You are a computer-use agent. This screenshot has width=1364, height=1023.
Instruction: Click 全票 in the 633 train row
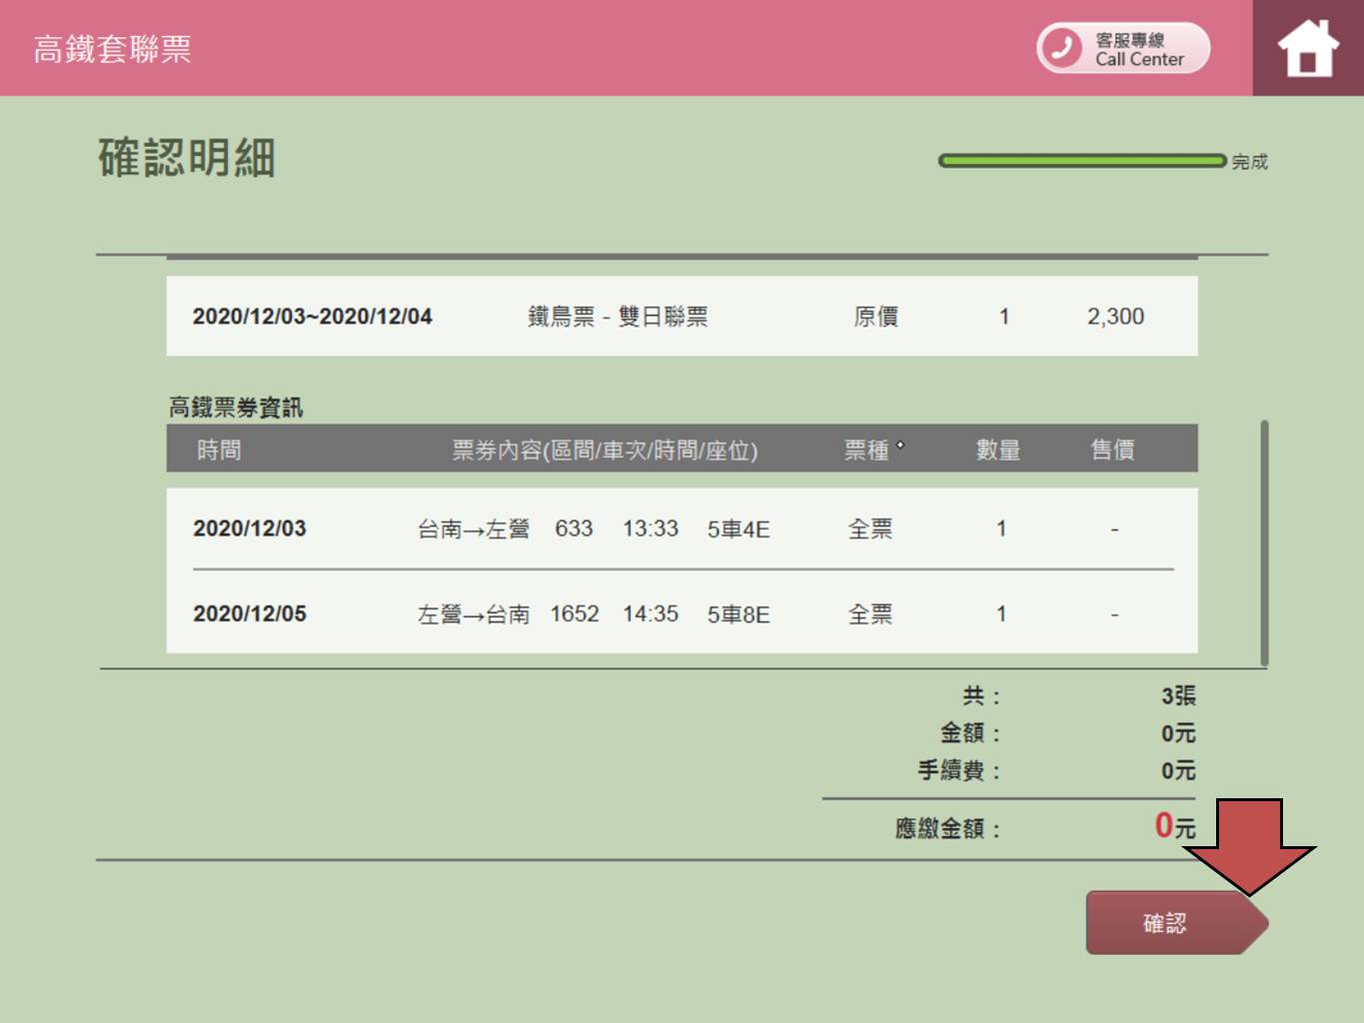point(870,528)
